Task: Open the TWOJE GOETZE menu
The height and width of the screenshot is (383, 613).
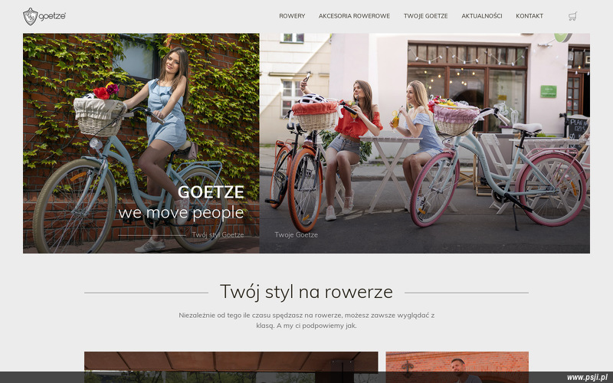Action: click(425, 16)
